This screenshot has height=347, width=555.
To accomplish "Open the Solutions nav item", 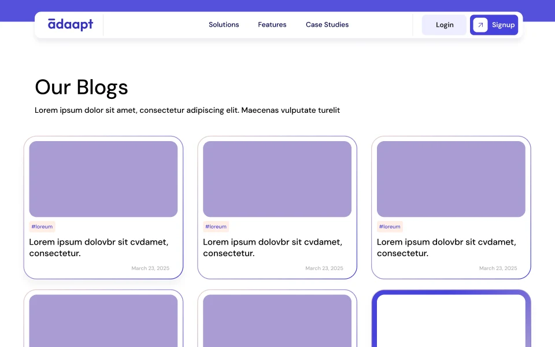I will point(224,24).
